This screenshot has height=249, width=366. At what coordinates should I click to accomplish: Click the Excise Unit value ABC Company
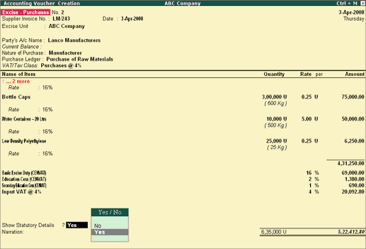pos(67,26)
